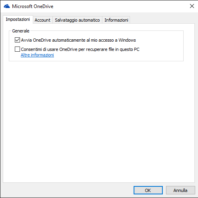Click the OneDrive cloud icon in title bar
Viewport: 198px width, 198px height.
click(x=7, y=6)
